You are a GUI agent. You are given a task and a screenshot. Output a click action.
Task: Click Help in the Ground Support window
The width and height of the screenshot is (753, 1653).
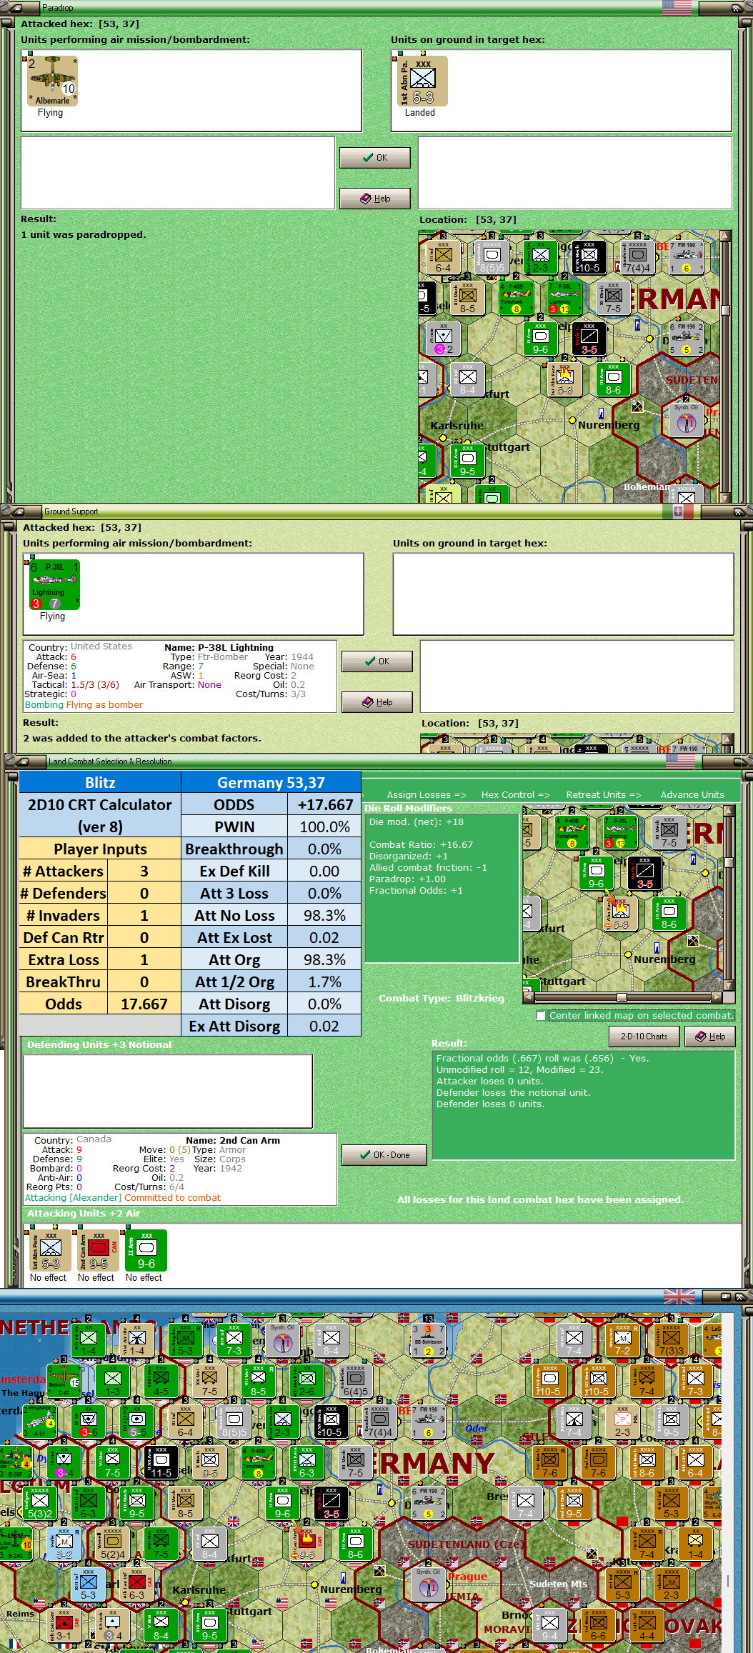tap(376, 702)
